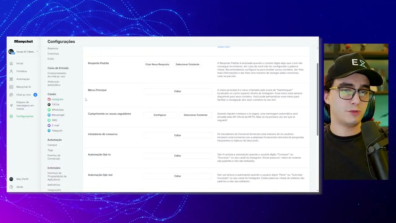
Task: Select the TikTok channel icon
Action: [49, 105]
